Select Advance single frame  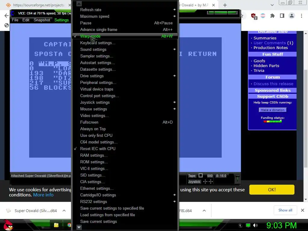click(125, 30)
